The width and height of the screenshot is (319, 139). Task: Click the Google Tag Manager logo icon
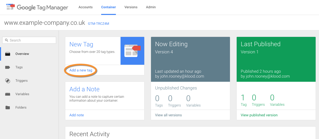tap(11, 7)
